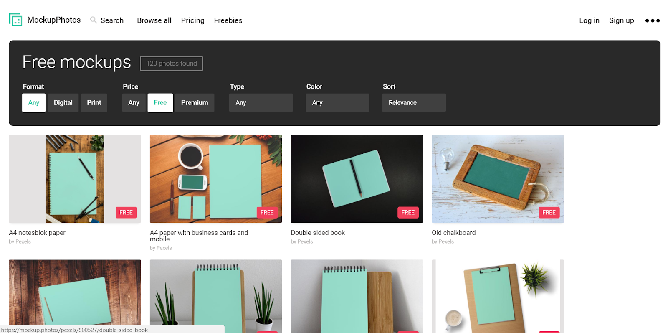Open Freebies page

[228, 20]
